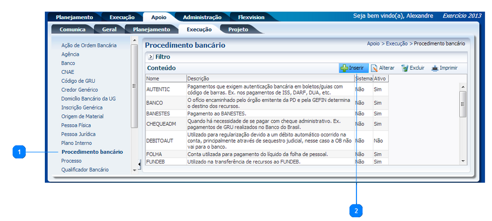Open Código de GRU sidebar item
The width and height of the screenshot is (492, 221).
coord(78,81)
